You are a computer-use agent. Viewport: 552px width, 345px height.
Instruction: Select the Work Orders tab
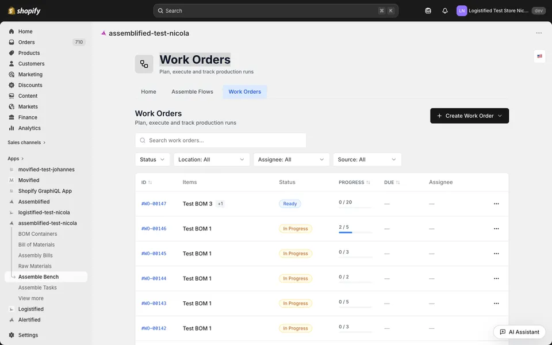pos(245,91)
